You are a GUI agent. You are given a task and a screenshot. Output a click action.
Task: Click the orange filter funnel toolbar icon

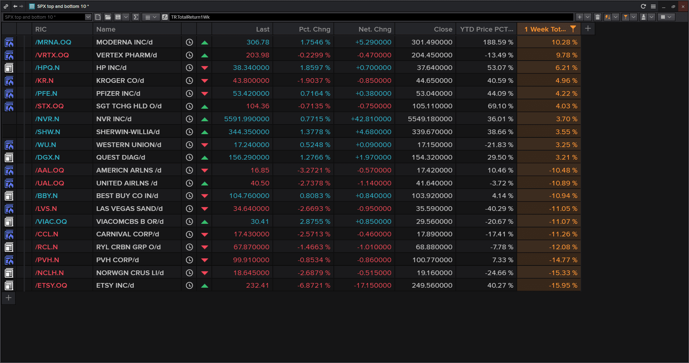625,17
